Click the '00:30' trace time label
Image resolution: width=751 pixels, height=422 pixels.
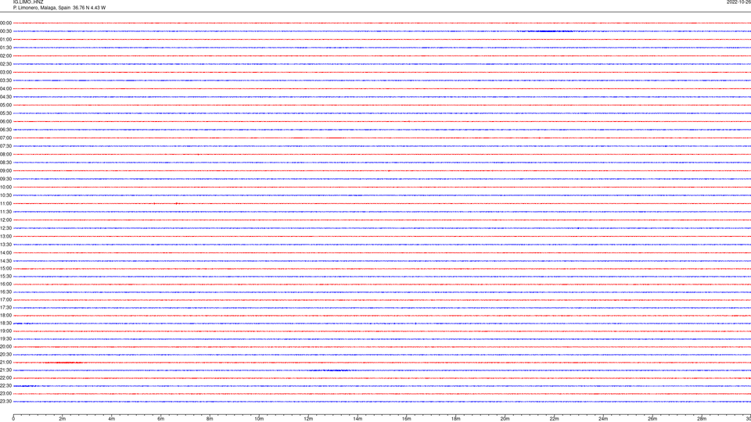point(5,31)
